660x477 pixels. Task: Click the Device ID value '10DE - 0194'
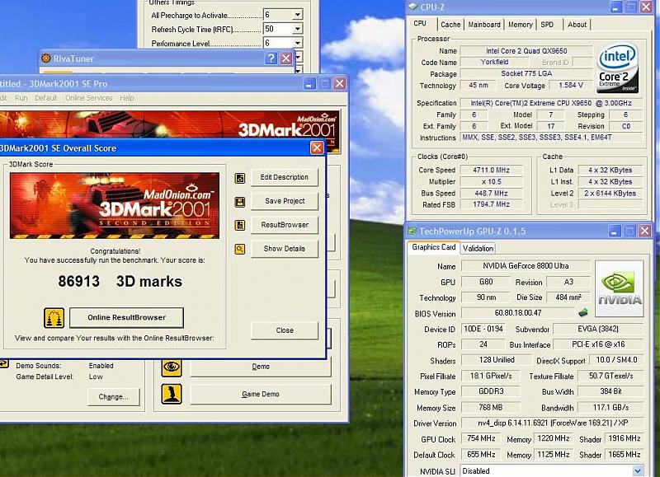(483, 329)
